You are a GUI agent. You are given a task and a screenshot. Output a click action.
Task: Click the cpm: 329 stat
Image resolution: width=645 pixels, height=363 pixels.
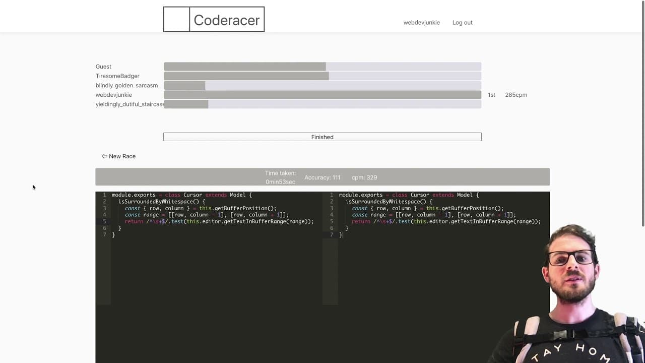click(364, 177)
